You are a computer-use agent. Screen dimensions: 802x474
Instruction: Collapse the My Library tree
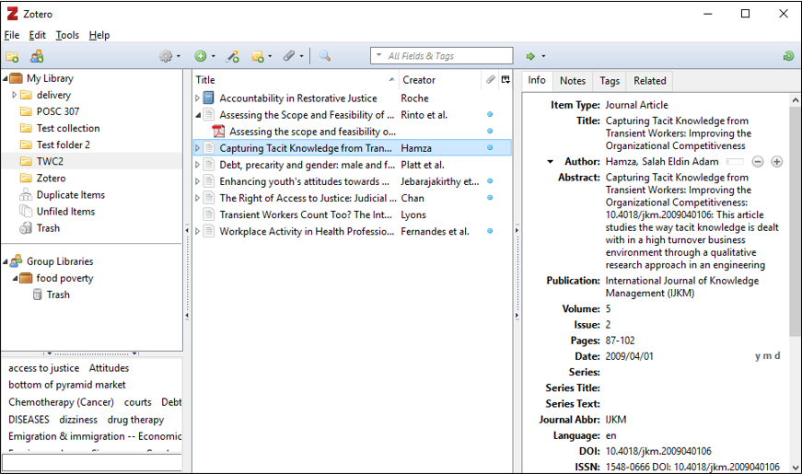click(x=6, y=79)
